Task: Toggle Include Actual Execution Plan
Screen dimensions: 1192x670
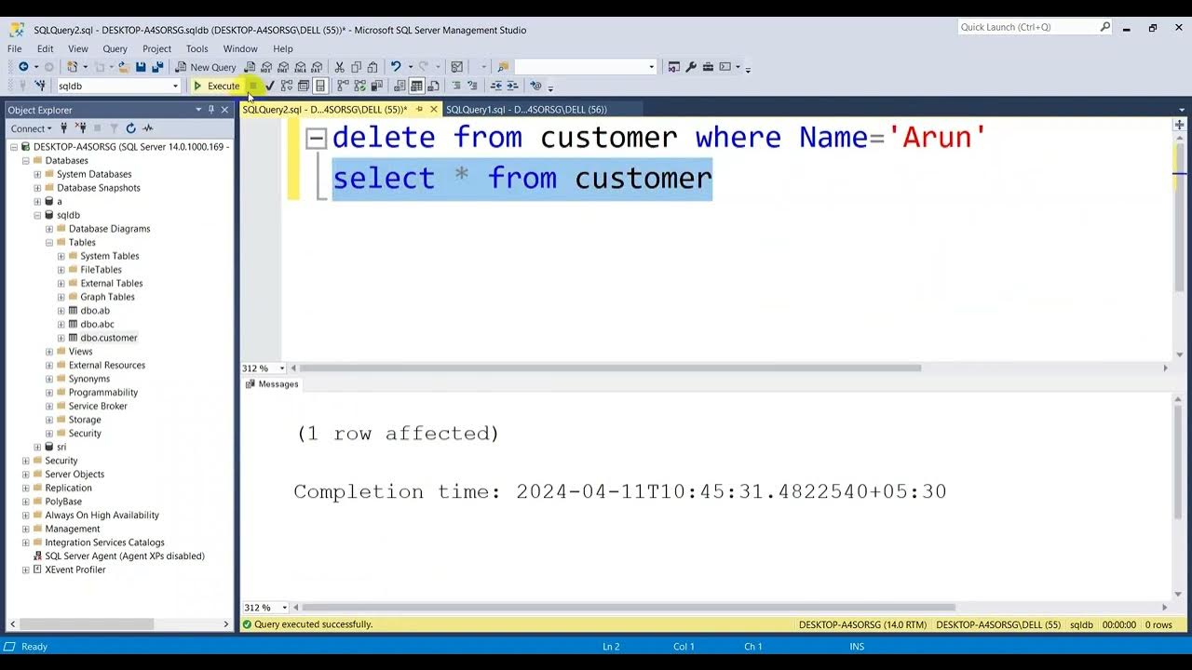Action: pyautogui.click(x=343, y=86)
